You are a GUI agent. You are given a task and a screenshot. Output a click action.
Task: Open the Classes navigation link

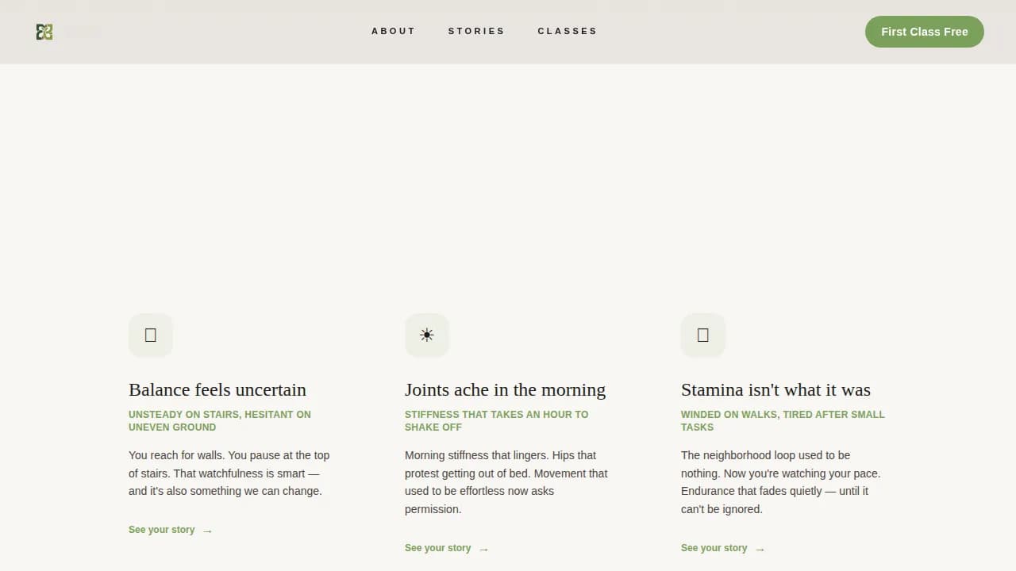point(568,32)
